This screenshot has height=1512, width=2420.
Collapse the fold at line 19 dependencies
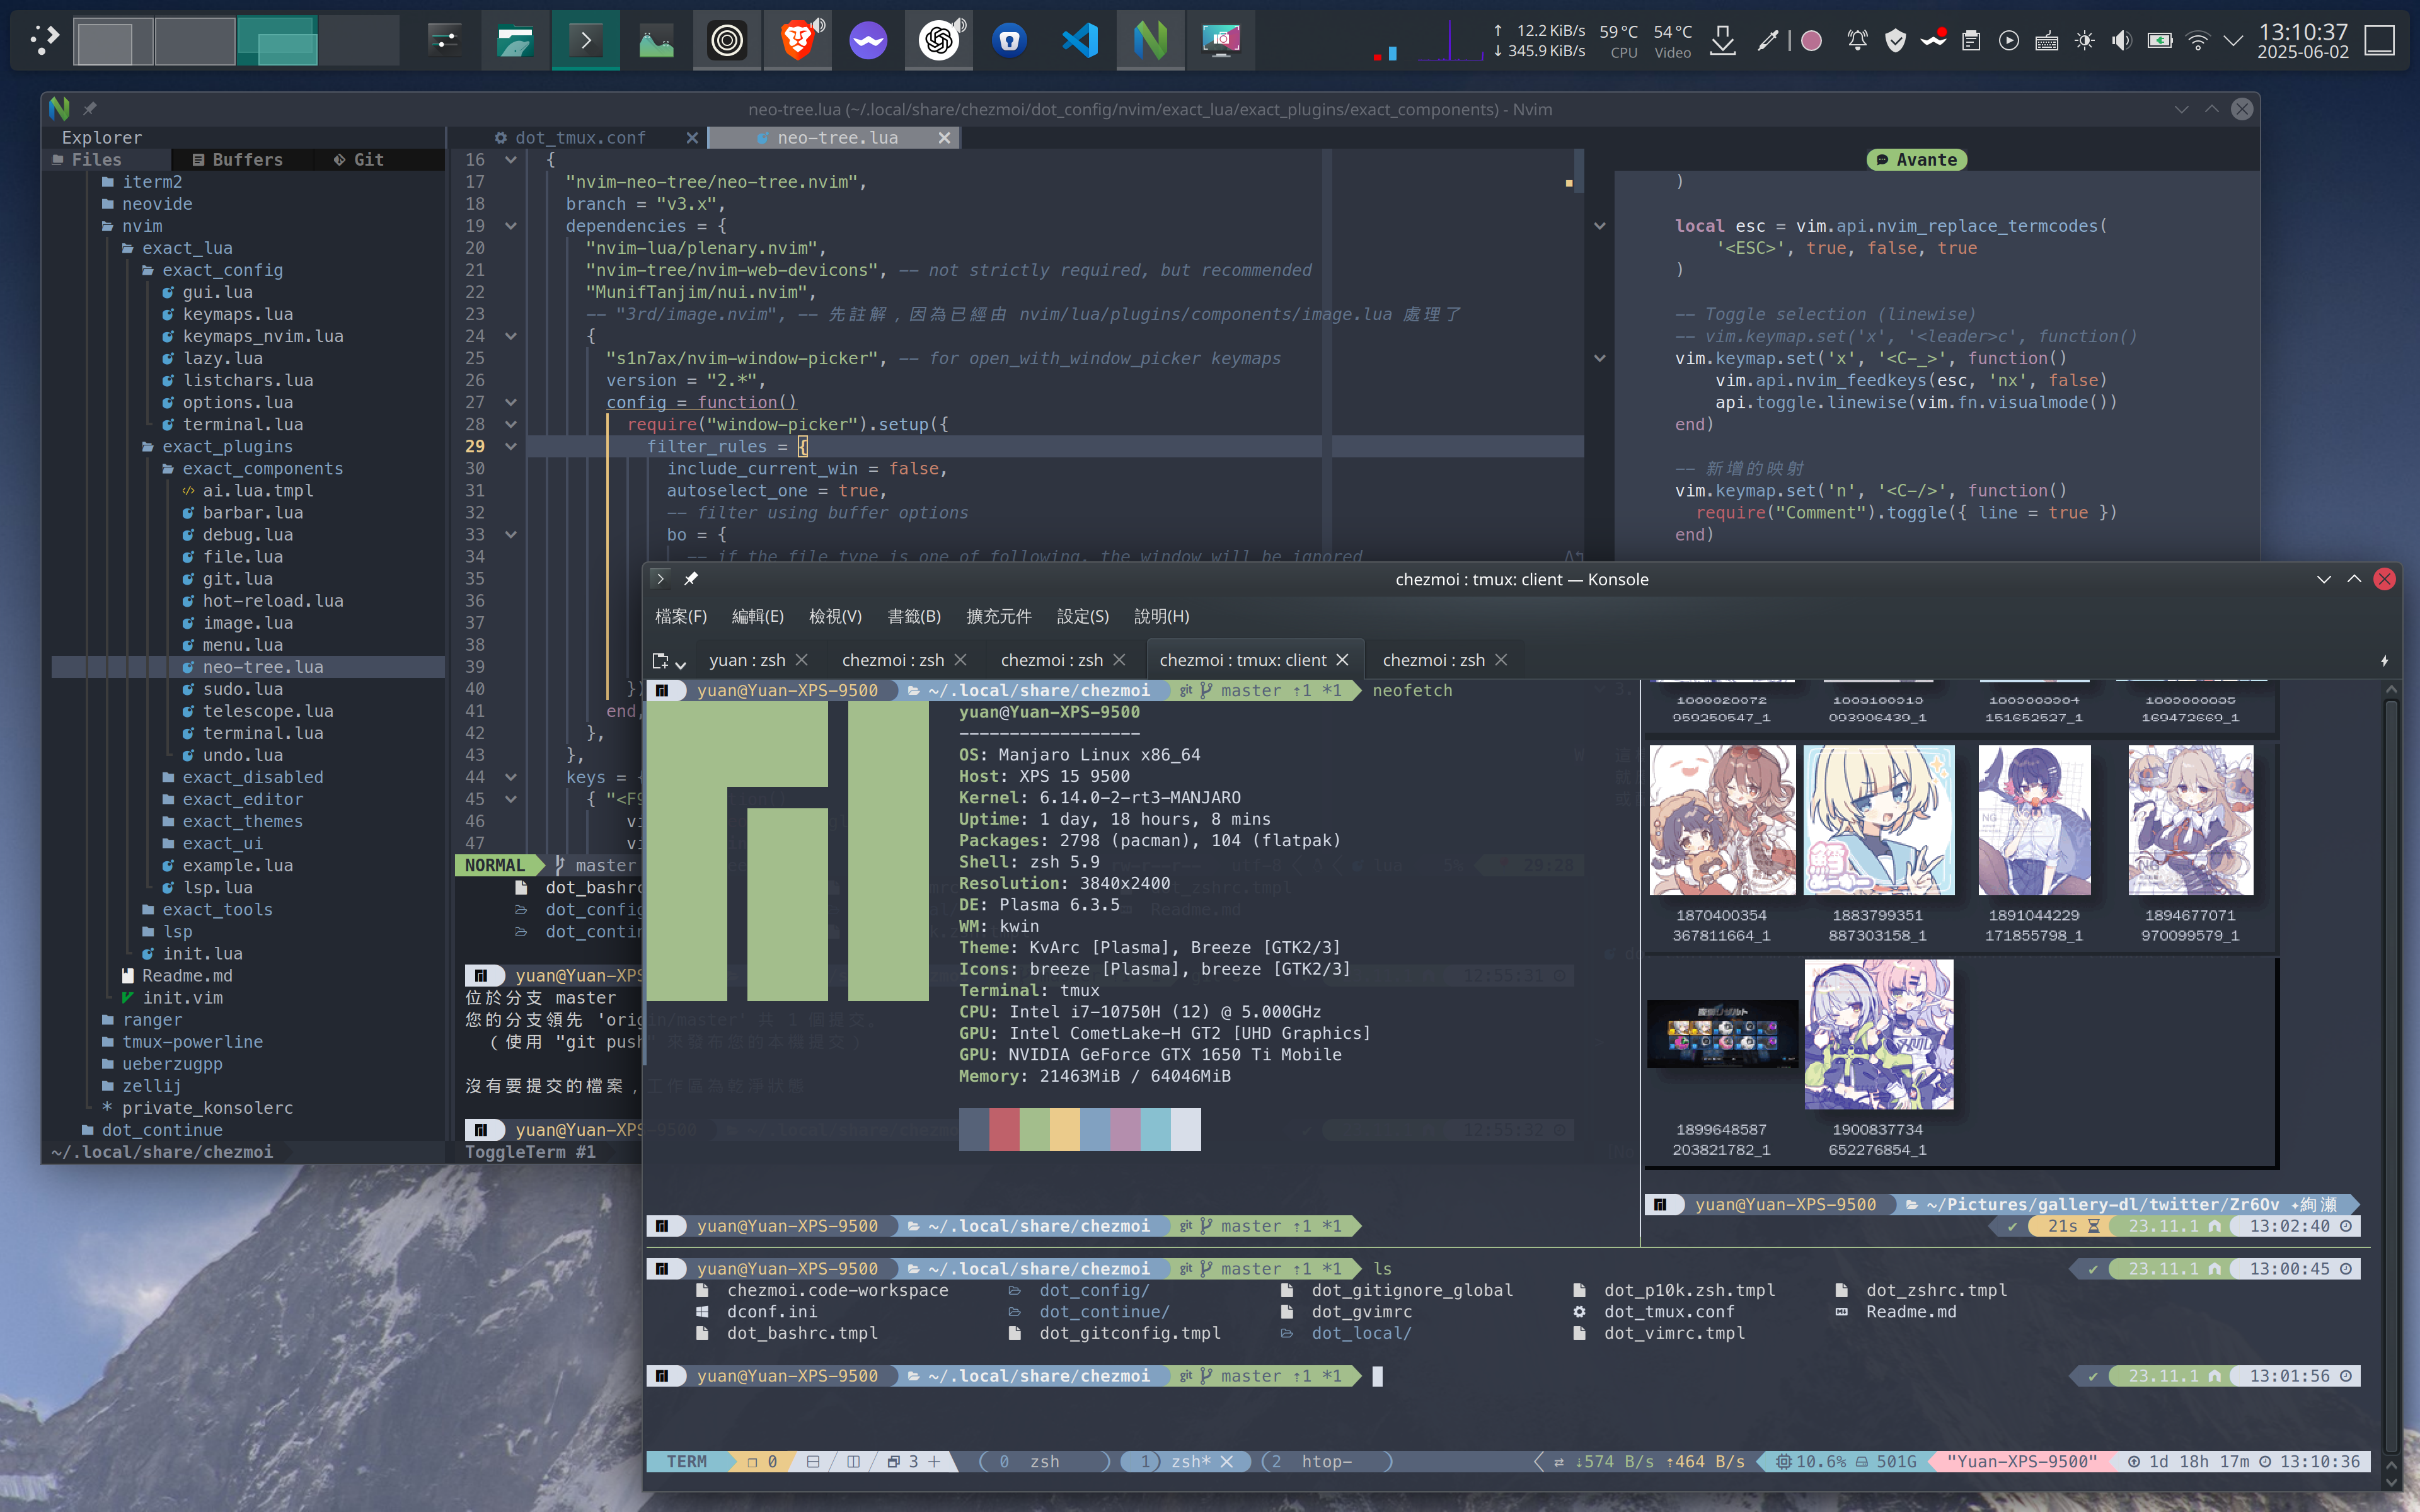[x=511, y=226]
